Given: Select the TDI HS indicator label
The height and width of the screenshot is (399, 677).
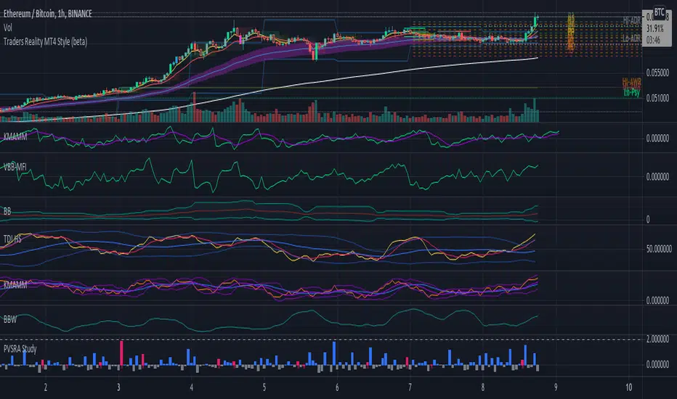Looking at the screenshot, I should 12,239.
